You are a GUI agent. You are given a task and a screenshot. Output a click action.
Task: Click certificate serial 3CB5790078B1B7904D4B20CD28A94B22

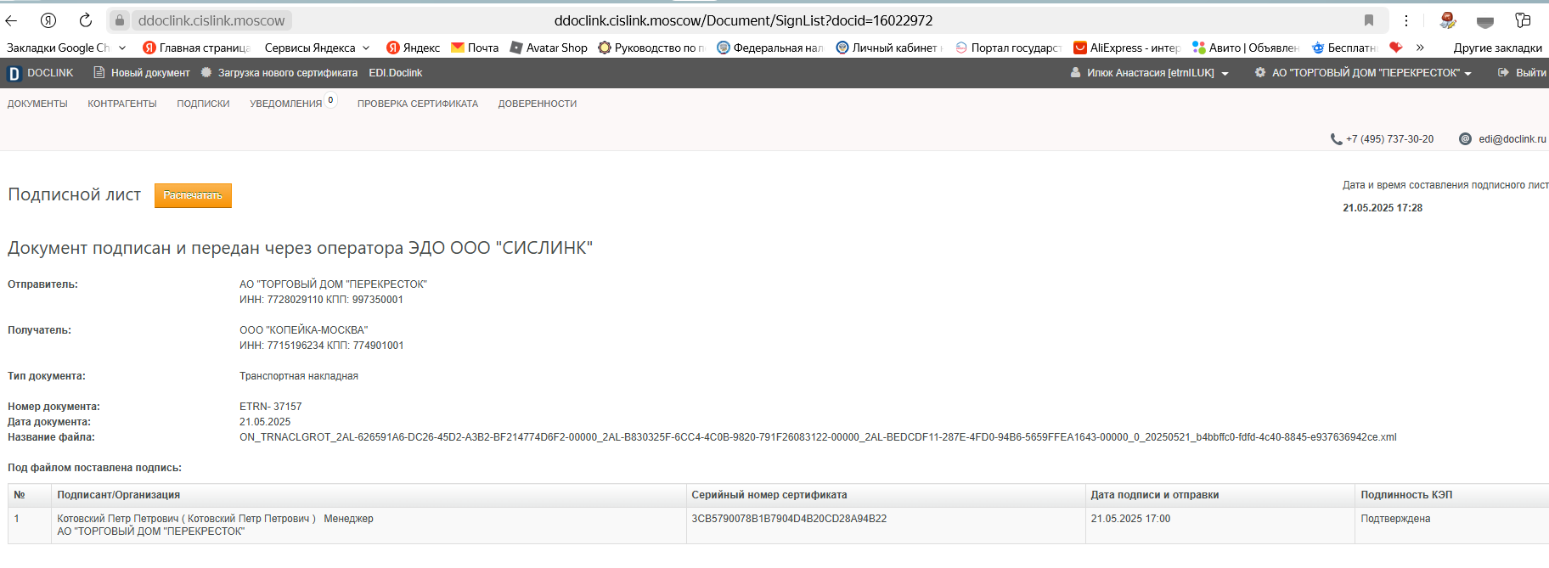pos(789,519)
